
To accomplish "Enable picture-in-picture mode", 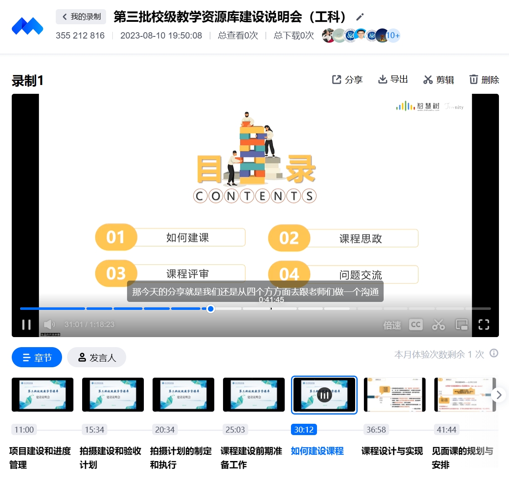I will click(462, 325).
